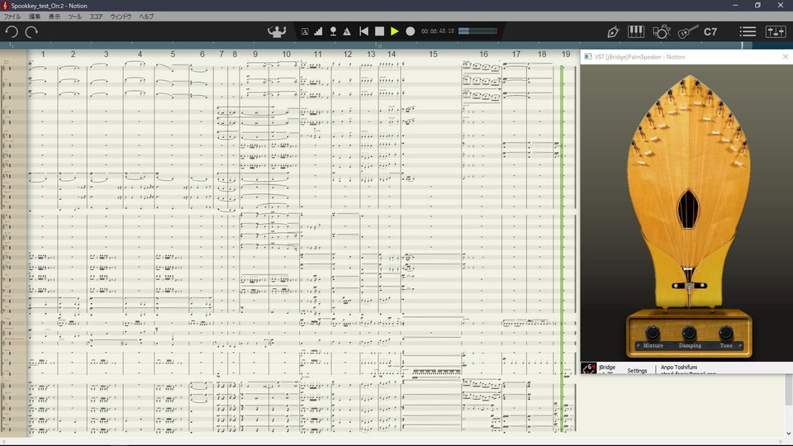This screenshot has height=446, width=793.
Task: Click the output level meter bar
Action: coord(478,31)
